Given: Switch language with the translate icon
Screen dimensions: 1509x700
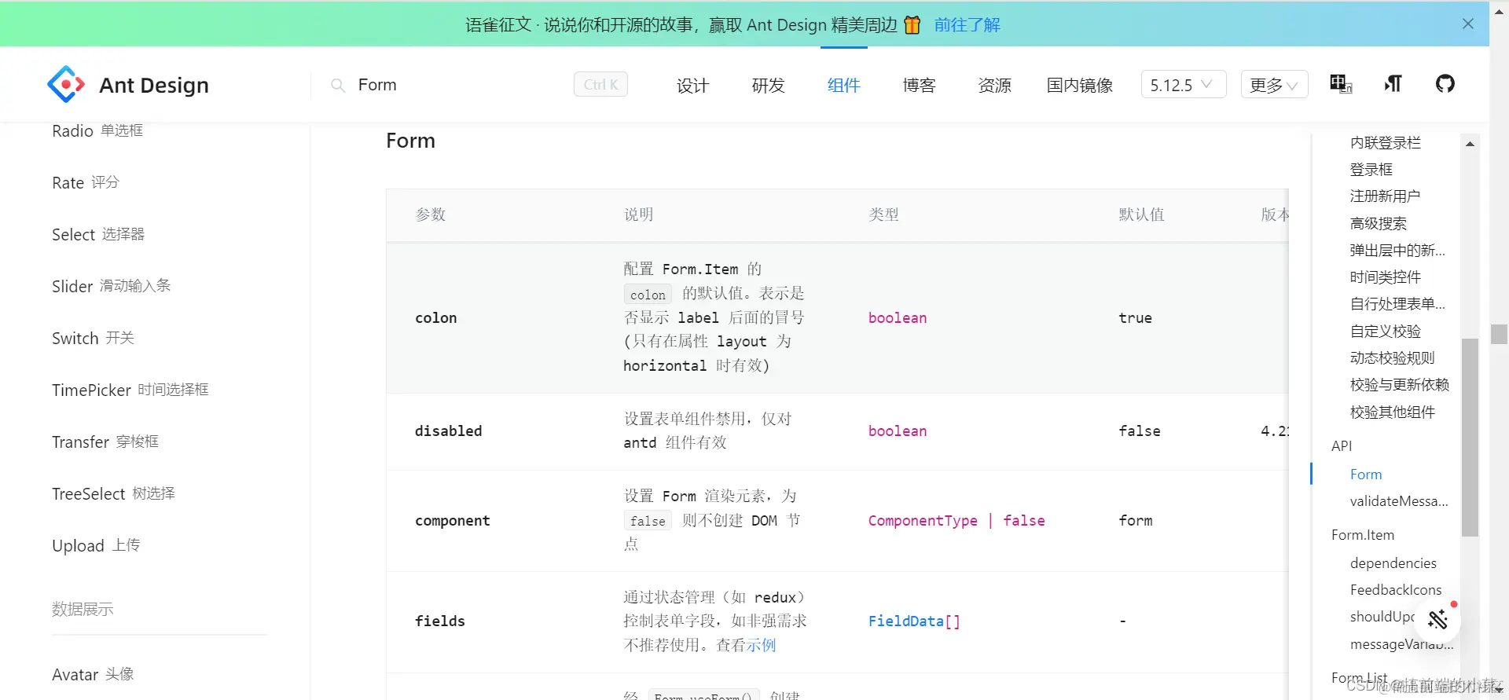Looking at the screenshot, I should [x=1341, y=84].
